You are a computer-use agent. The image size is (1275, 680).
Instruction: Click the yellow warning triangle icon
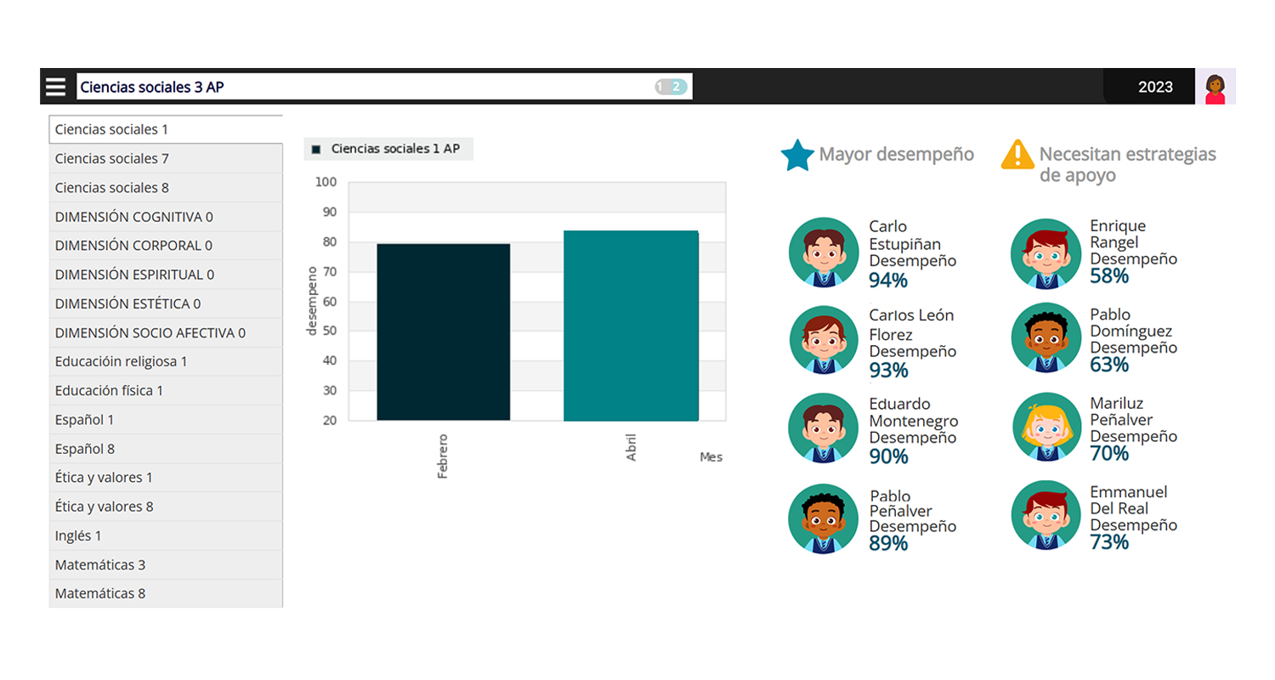(x=1017, y=155)
